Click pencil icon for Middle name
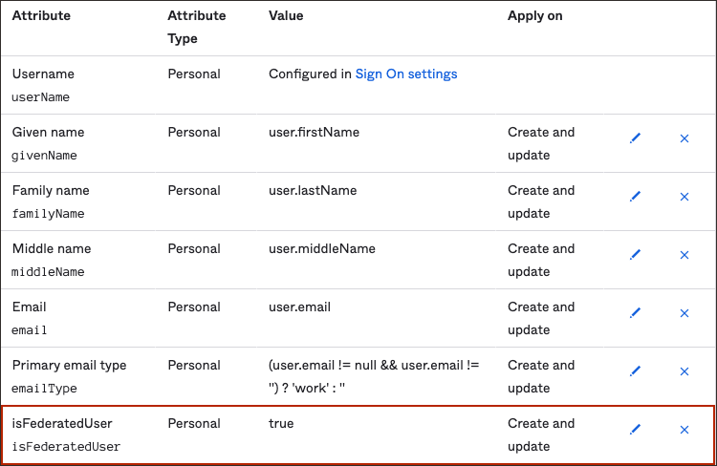The width and height of the screenshot is (717, 466). pyautogui.click(x=635, y=255)
